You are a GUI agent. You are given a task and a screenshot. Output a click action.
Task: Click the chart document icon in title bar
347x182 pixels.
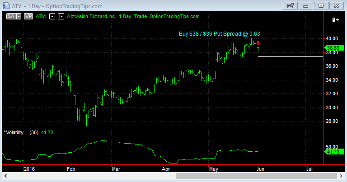[x=6, y=6]
